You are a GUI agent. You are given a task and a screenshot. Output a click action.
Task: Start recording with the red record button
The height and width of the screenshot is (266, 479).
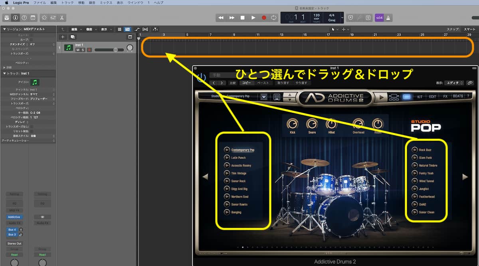[264, 18]
